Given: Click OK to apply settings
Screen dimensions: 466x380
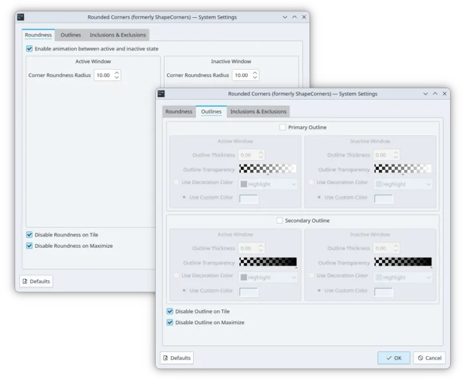Looking at the screenshot, I should [394, 358].
